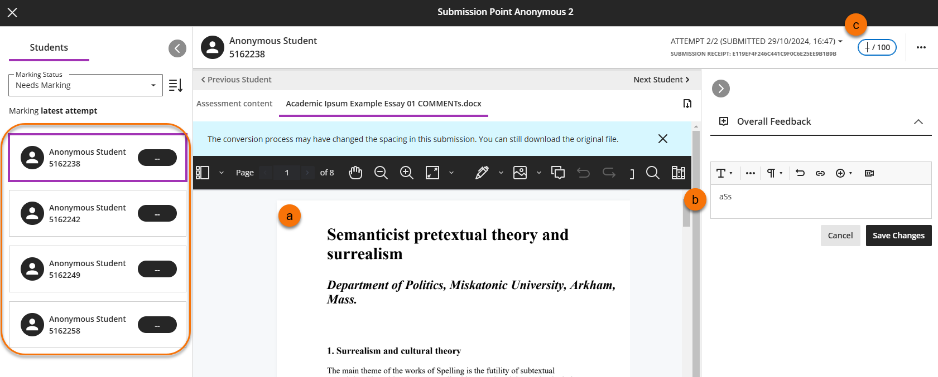
Task: Zoom in on the document
Action: click(407, 173)
